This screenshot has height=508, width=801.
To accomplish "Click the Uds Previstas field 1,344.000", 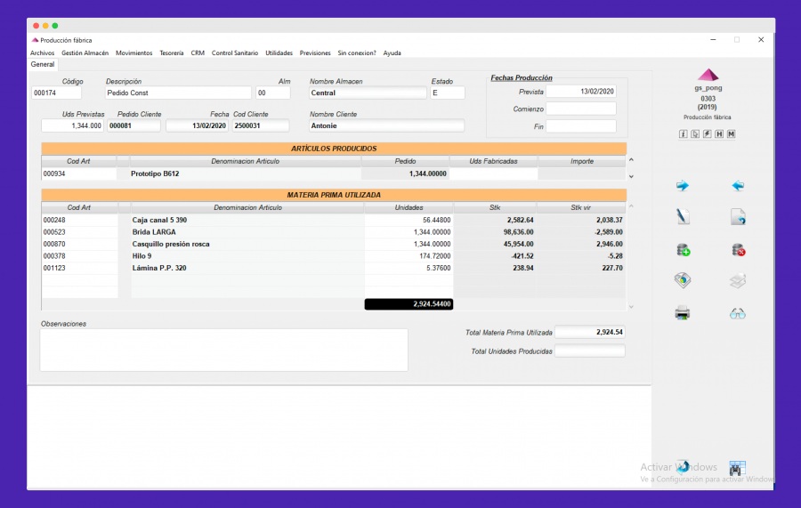I will (x=73, y=125).
